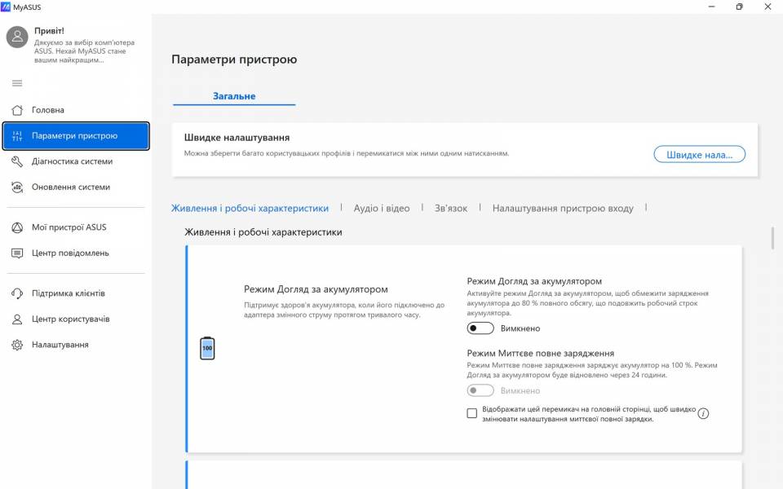Image resolution: width=783 pixels, height=489 pixels.
Task: Click the info icon next to checkbox
Action: coord(703,413)
